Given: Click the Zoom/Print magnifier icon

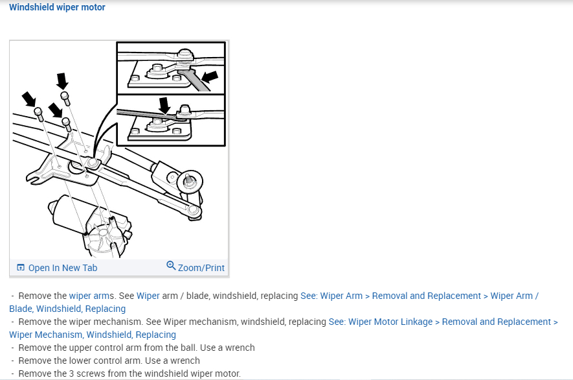Looking at the screenshot, I should click(x=171, y=265).
